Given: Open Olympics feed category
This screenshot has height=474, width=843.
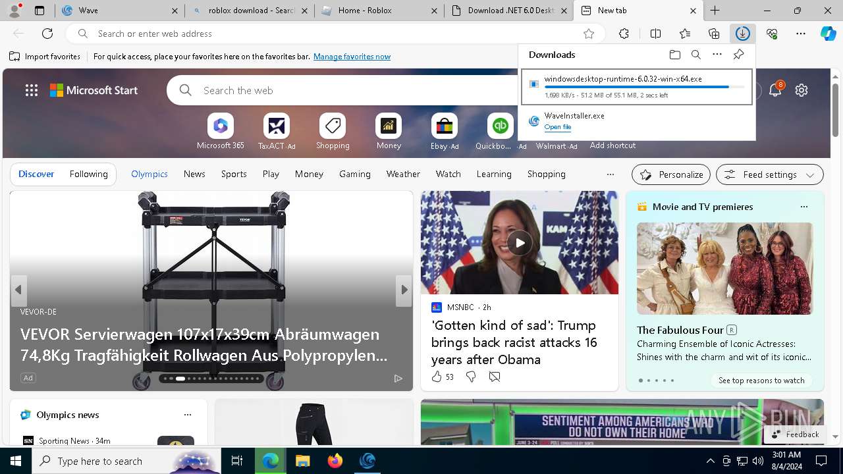Looking at the screenshot, I should click(x=150, y=174).
